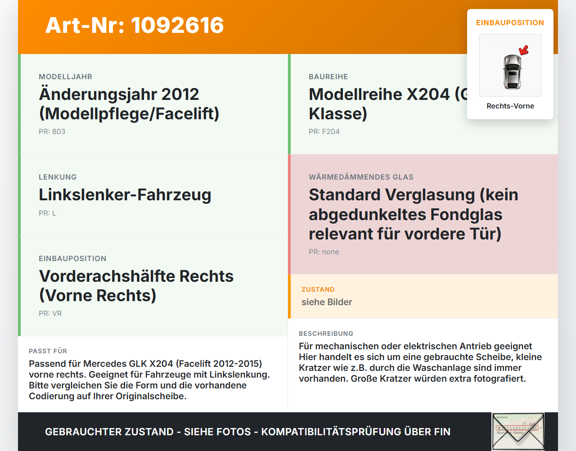The image size is (576, 451).
Task: Click the GEBRAUCHTER ZUSTAND footer banner text
Action: click(247, 432)
